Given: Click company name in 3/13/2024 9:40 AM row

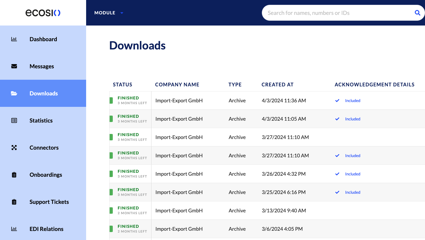Looking at the screenshot, I should [x=179, y=210].
